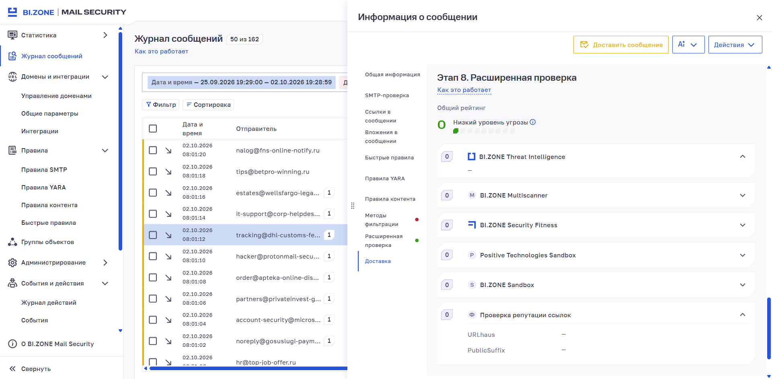Expand Positive Technologies Sandbox section
Screen dimensions: 772x379
pos(743,255)
